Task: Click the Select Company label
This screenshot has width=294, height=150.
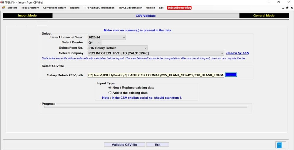Action: (71, 53)
